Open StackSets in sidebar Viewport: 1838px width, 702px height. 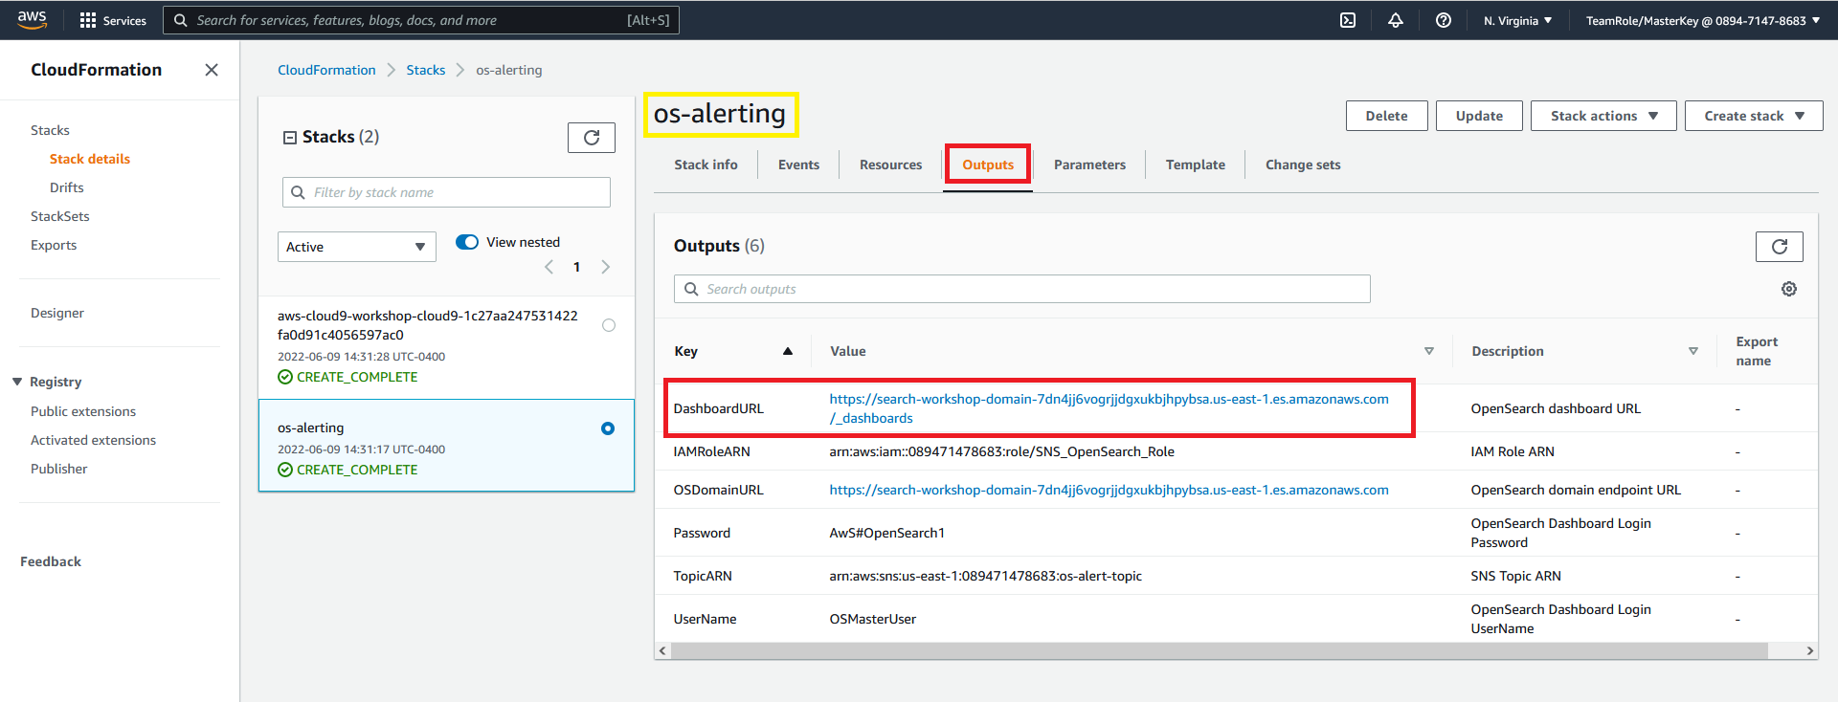click(60, 216)
